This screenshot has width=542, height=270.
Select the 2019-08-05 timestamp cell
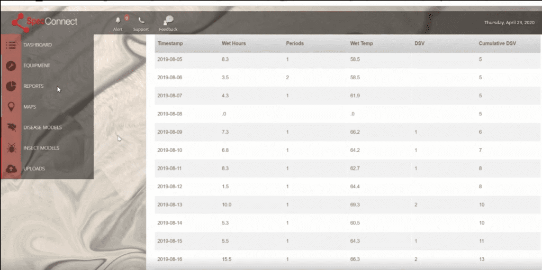[x=170, y=59]
